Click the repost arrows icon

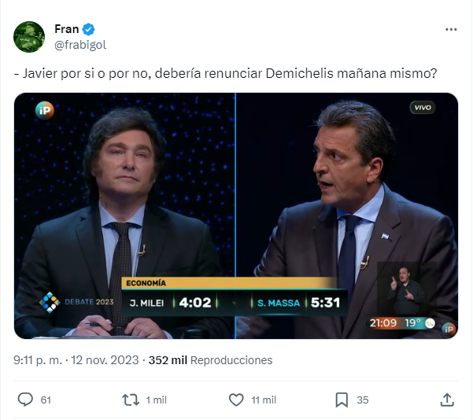[x=131, y=400]
